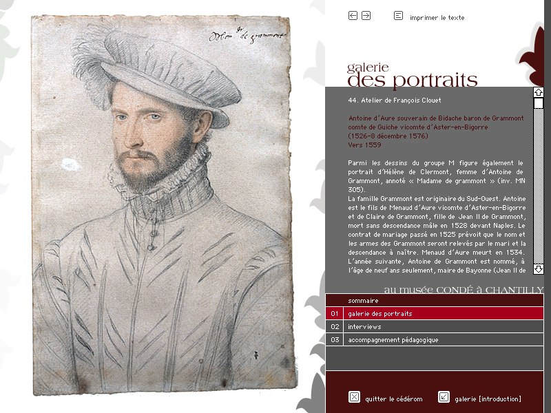Click the 03 number beside accompagnement pédagogique
The width and height of the screenshot is (551, 413).
coord(335,339)
